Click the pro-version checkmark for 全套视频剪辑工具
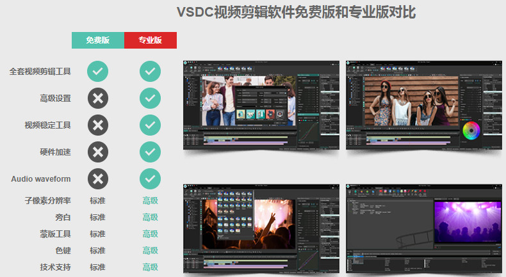Viewport: 506px width, 277px height. pyautogui.click(x=150, y=71)
